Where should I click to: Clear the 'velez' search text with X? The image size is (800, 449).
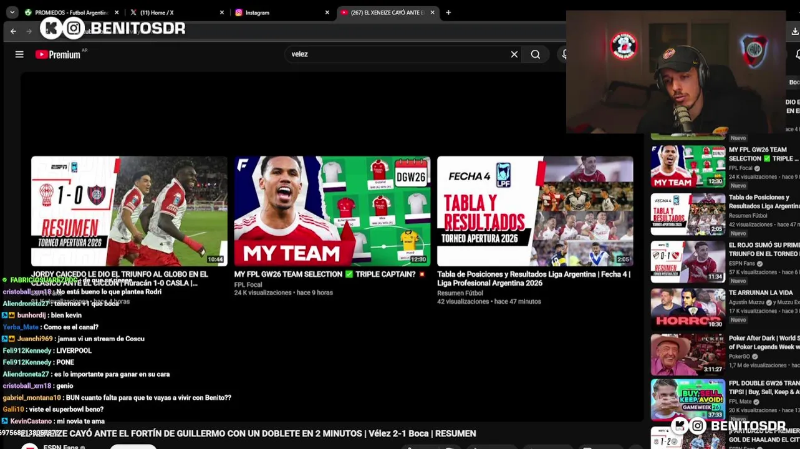point(514,54)
